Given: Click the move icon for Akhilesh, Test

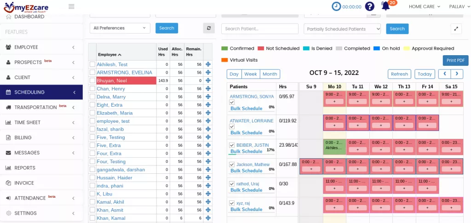Looking at the screenshot, I should tap(208, 65).
